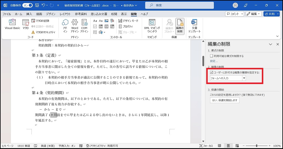This screenshot has width=283, height=149.
Task: Insert combo box content control
Action: coord(101,26)
